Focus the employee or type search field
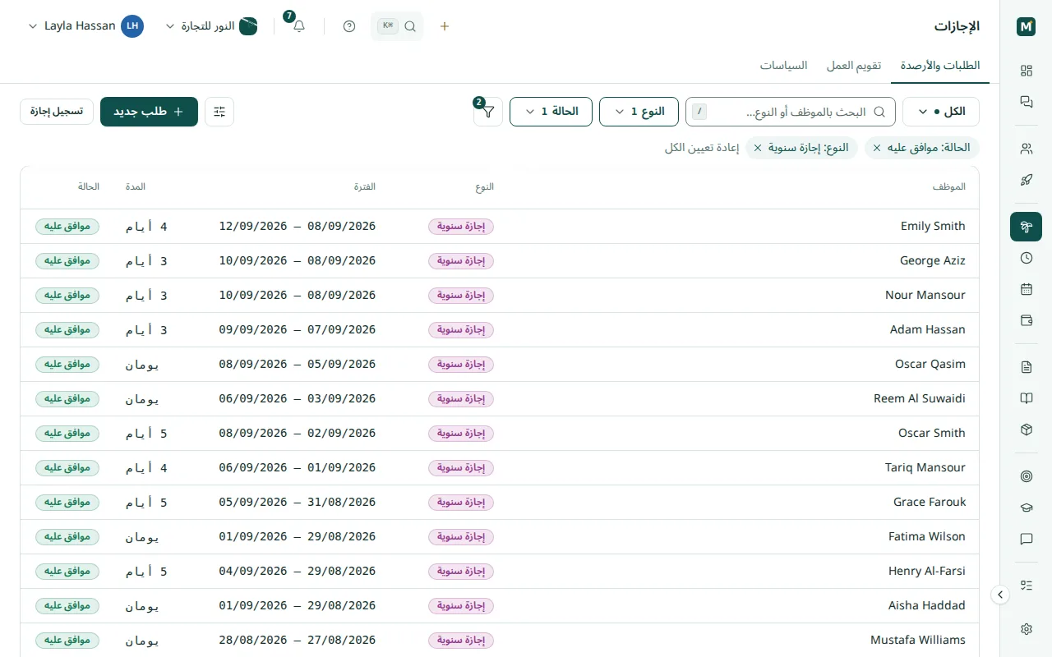The width and height of the screenshot is (1052, 657). point(791,112)
